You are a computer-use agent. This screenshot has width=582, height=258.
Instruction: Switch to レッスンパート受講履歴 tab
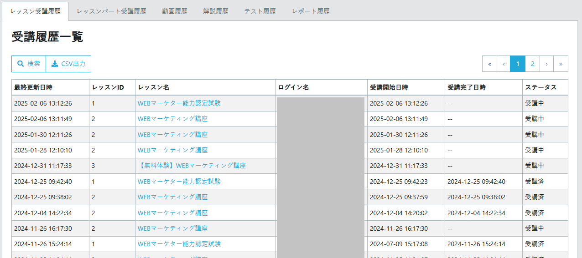point(111,11)
